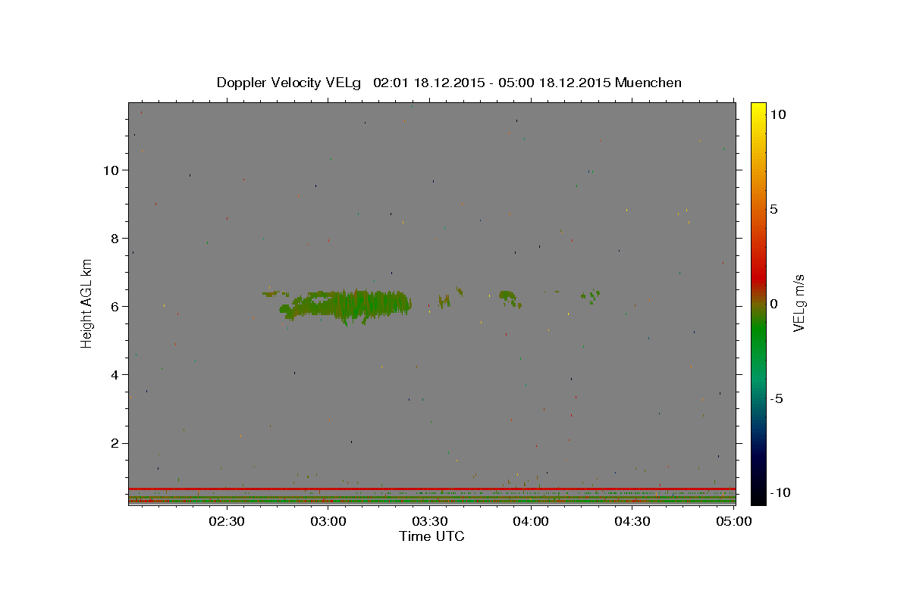This screenshot has height=606, width=910.
Task: Click the 'Height AGL km' axis label
Action: click(x=87, y=302)
